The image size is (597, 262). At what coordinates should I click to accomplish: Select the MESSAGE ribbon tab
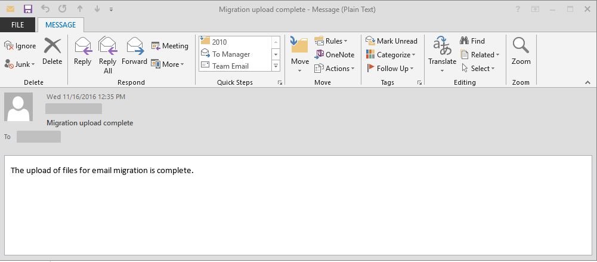pyautogui.click(x=61, y=24)
